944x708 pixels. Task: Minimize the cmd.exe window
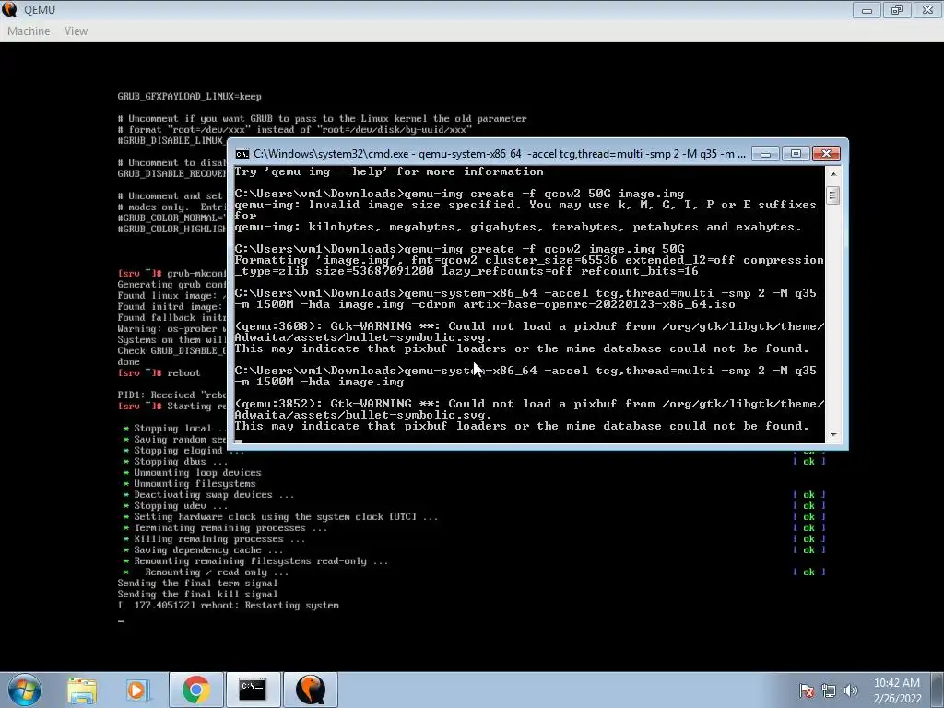pos(765,154)
